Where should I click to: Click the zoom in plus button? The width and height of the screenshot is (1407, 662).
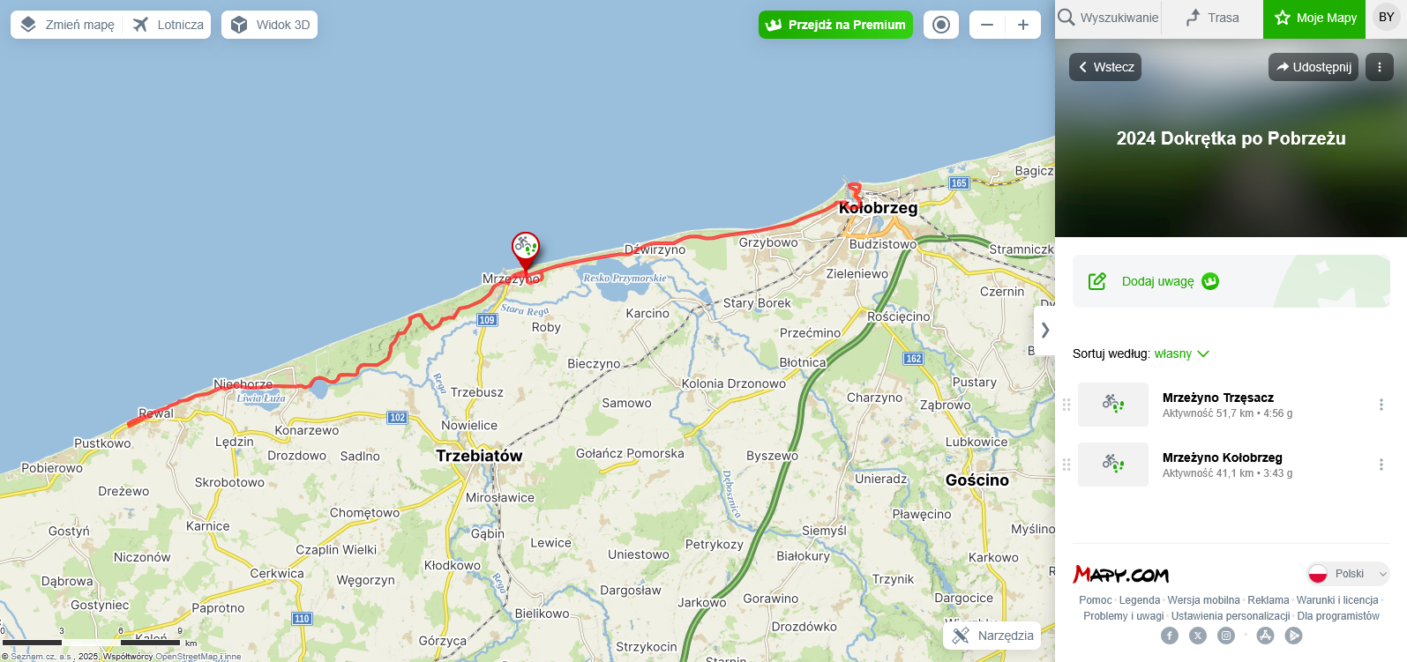(x=1023, y=25)
